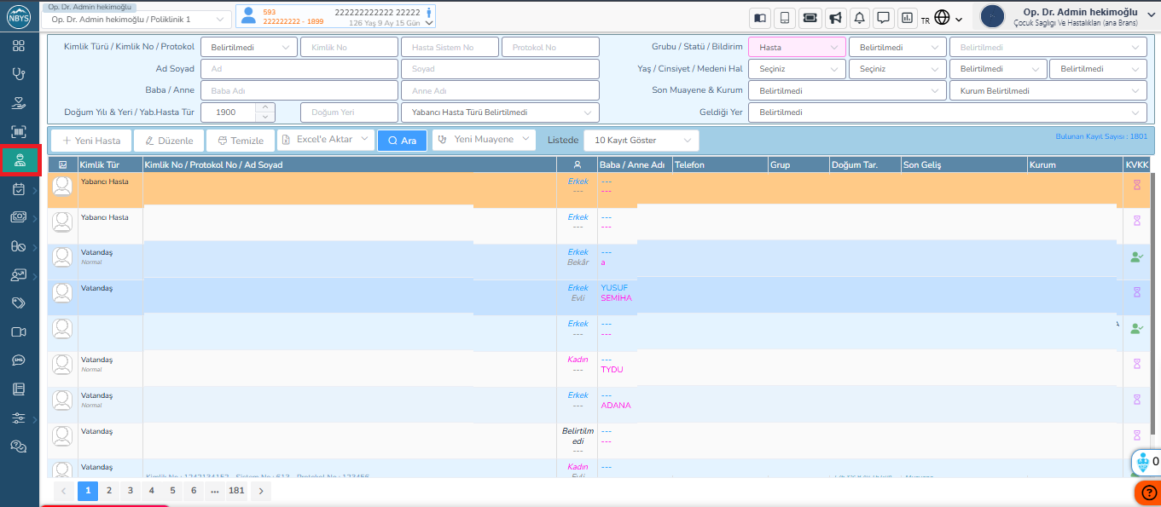Open the 10 Kayıt Göster dropdown
Screen dimensions: 1161x507
tap(641, 140)
